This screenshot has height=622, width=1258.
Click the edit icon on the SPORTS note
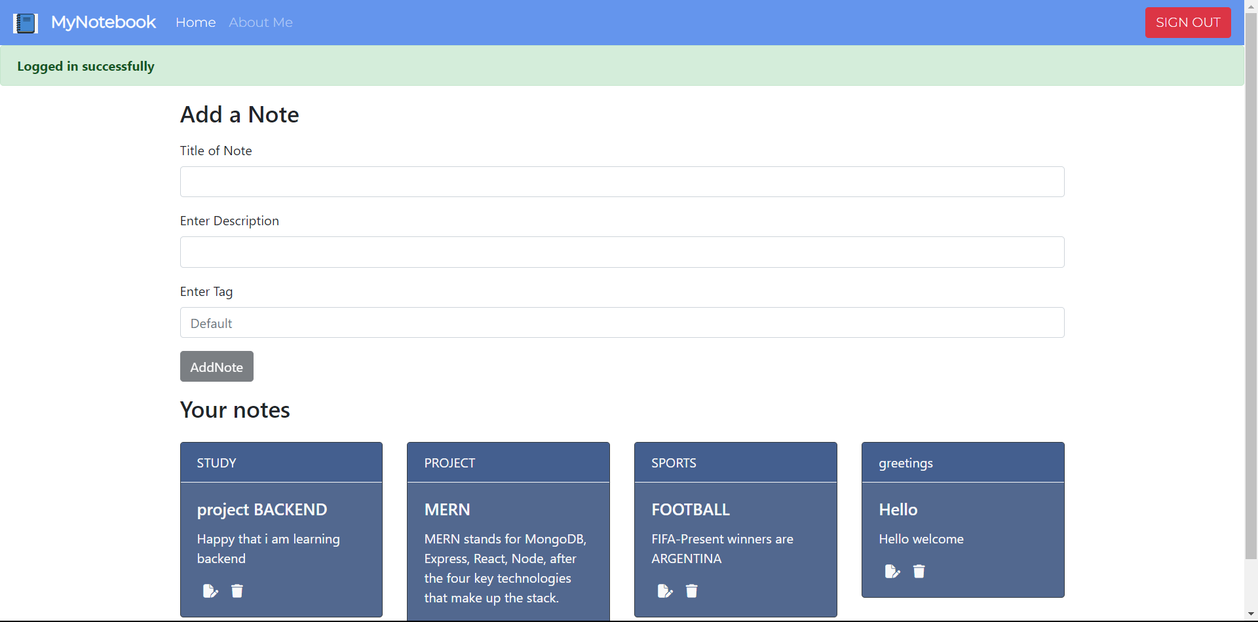coord(665,591)
